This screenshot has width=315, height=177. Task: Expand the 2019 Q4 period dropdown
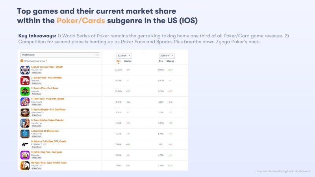(167, 56)
